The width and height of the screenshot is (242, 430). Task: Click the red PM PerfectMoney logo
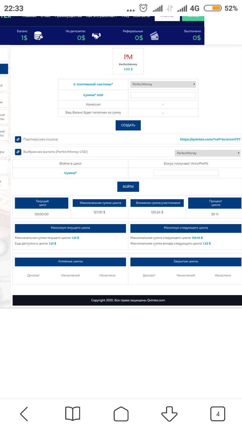point(128,57)
